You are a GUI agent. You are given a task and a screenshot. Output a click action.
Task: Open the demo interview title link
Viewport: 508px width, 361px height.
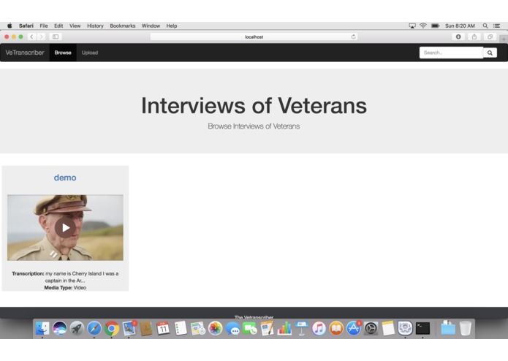point(65,178)
